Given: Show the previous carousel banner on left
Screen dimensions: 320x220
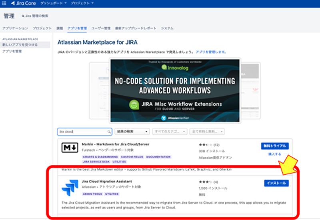Looking at the screenshot, I should pos(99,91).
